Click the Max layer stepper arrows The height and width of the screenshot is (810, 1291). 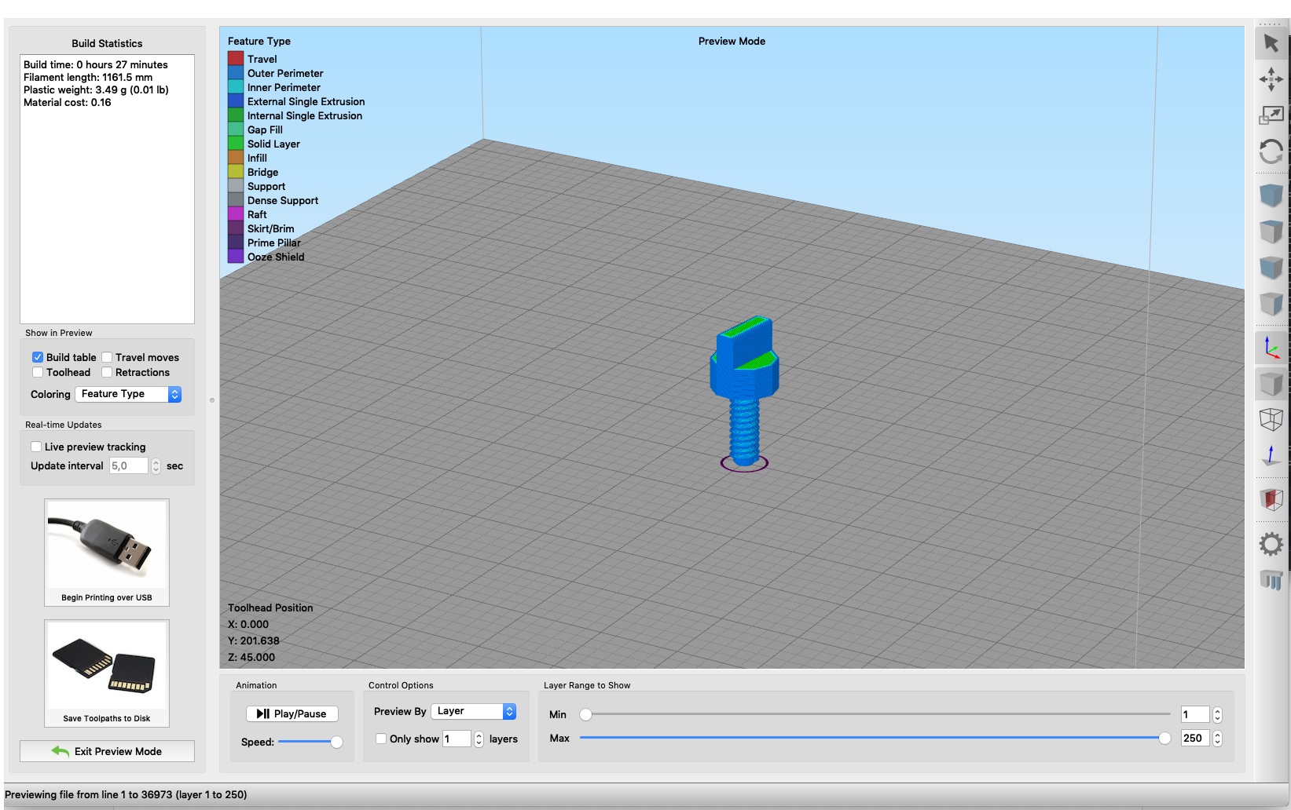(1217, 738)
